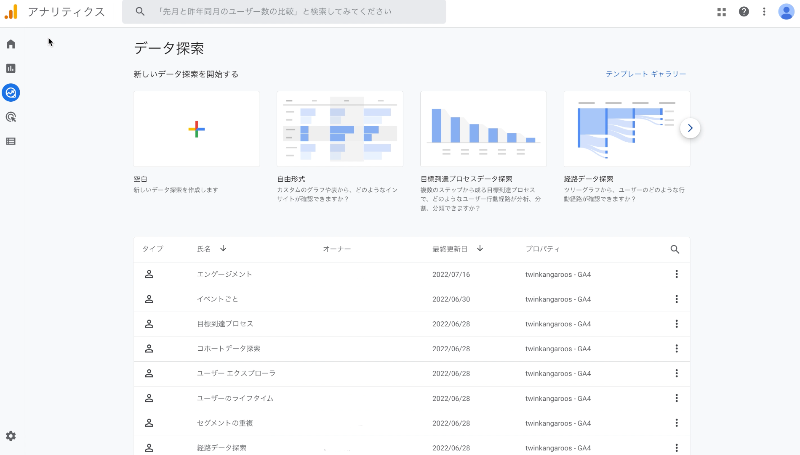Select 目標到達プロセスデータ探索 template thumbnail
Screen dimensions: 800x455
[x=483, y=129]
